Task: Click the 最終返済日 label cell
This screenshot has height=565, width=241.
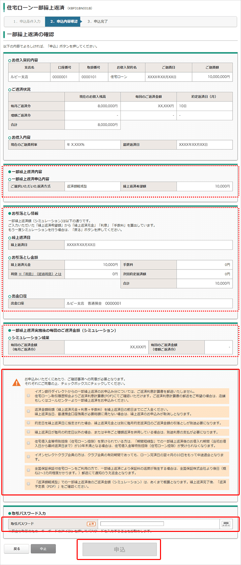Action: 149,145
